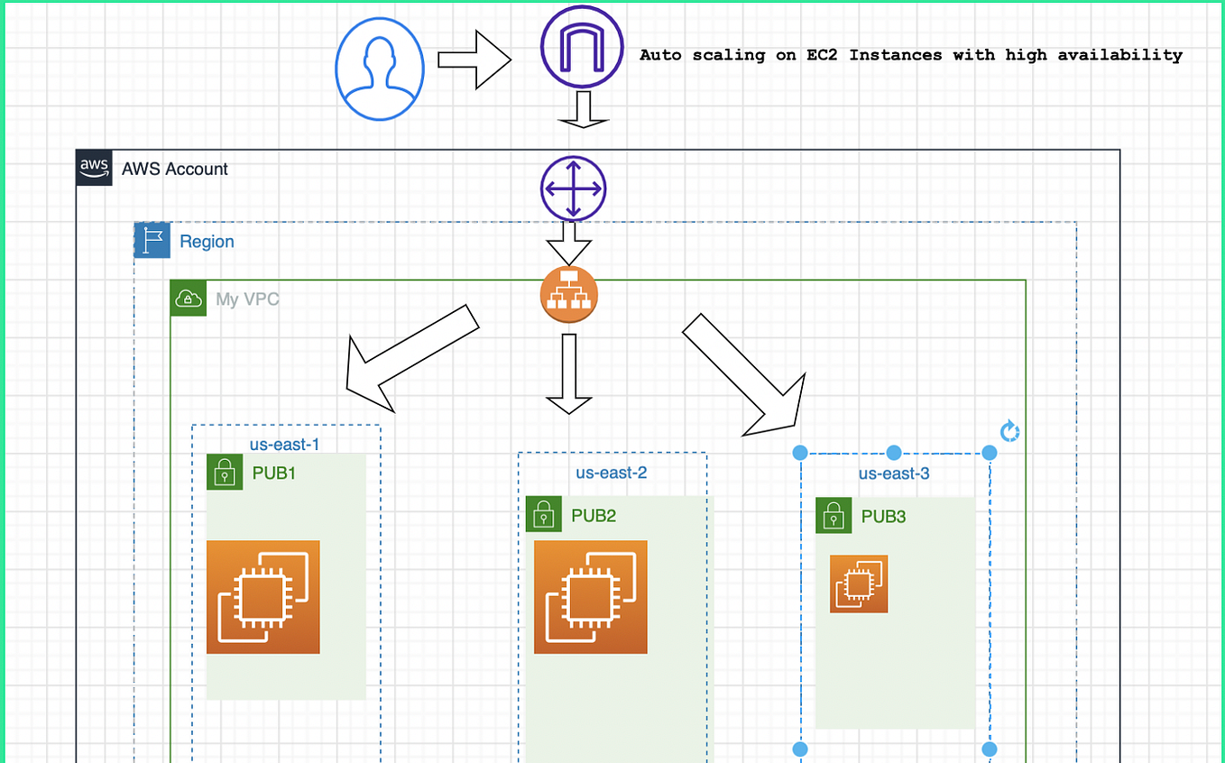Click the large arrow pointing to us-east-1
The width and height of the screenshot is (1225, 763).
tap(410, 364)
